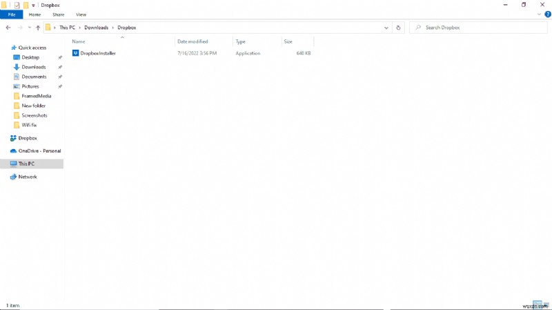
Task: Select the DropboxInstaller file name
Action: (x=98, y=53)
